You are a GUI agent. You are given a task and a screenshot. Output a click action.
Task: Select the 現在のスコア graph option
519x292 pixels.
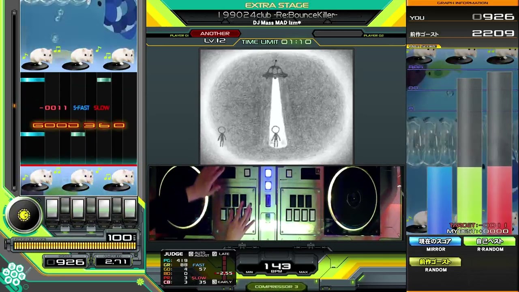pyautogui.click(x=435, y=241)
